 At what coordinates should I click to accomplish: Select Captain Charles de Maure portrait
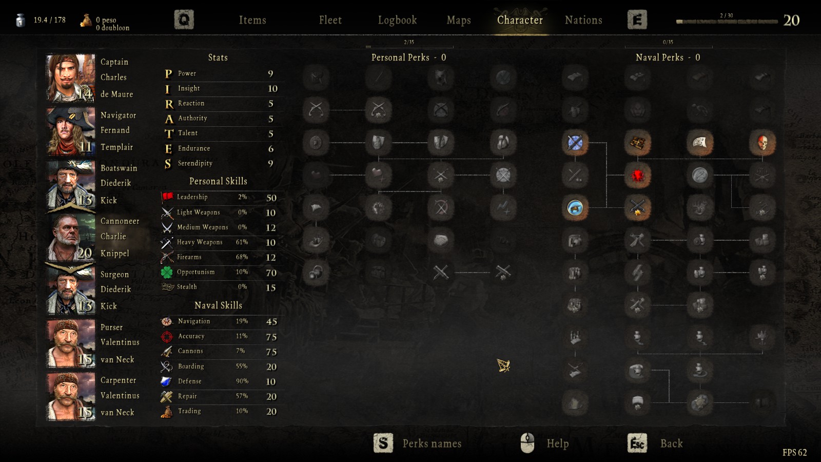70,78
